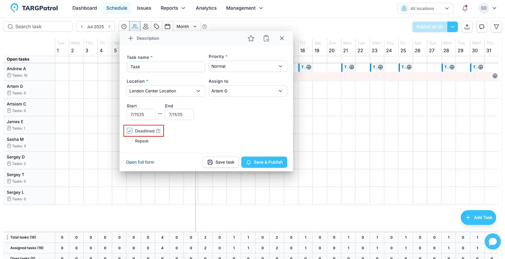Open Andrew A task on Wed 23
Image resolution: width=505 pixels, height=259 pixels.
pyautogui.click(x=377, y=67)
